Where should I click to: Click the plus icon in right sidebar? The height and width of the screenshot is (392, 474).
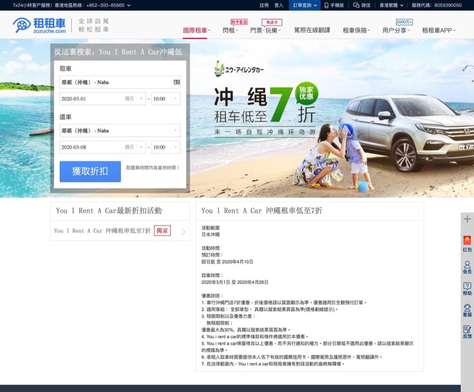467,219
